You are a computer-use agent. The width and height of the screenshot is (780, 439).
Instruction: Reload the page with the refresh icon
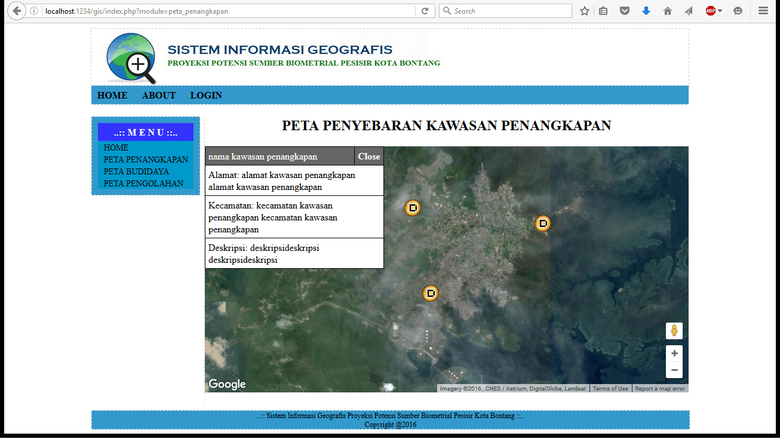[x=425, y=11]
